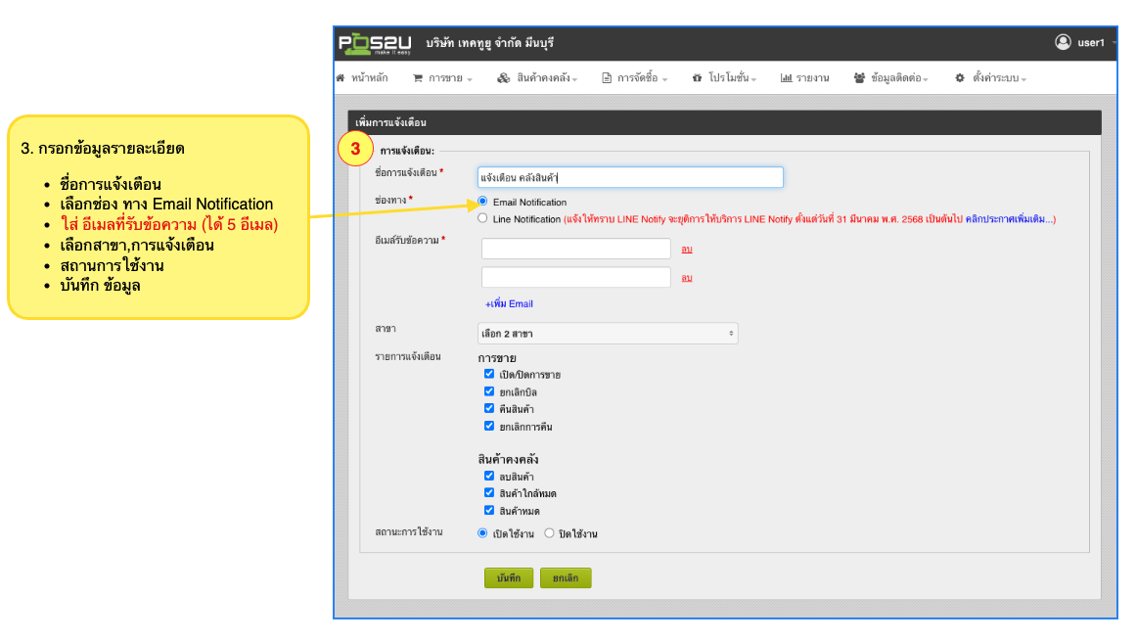Click the gear icon for ตั้งค่าระบบ
Image resolution: width=1137 pixels, height=641 pixels.
(959, 77)
